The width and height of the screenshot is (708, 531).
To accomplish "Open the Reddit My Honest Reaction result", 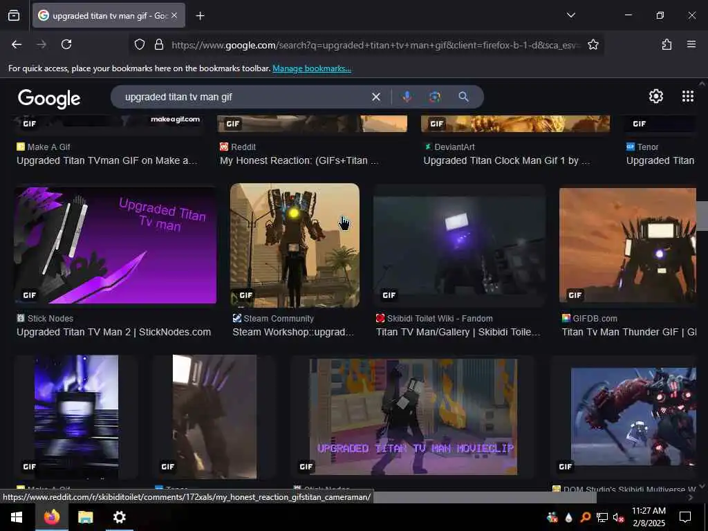I will 299,160.
